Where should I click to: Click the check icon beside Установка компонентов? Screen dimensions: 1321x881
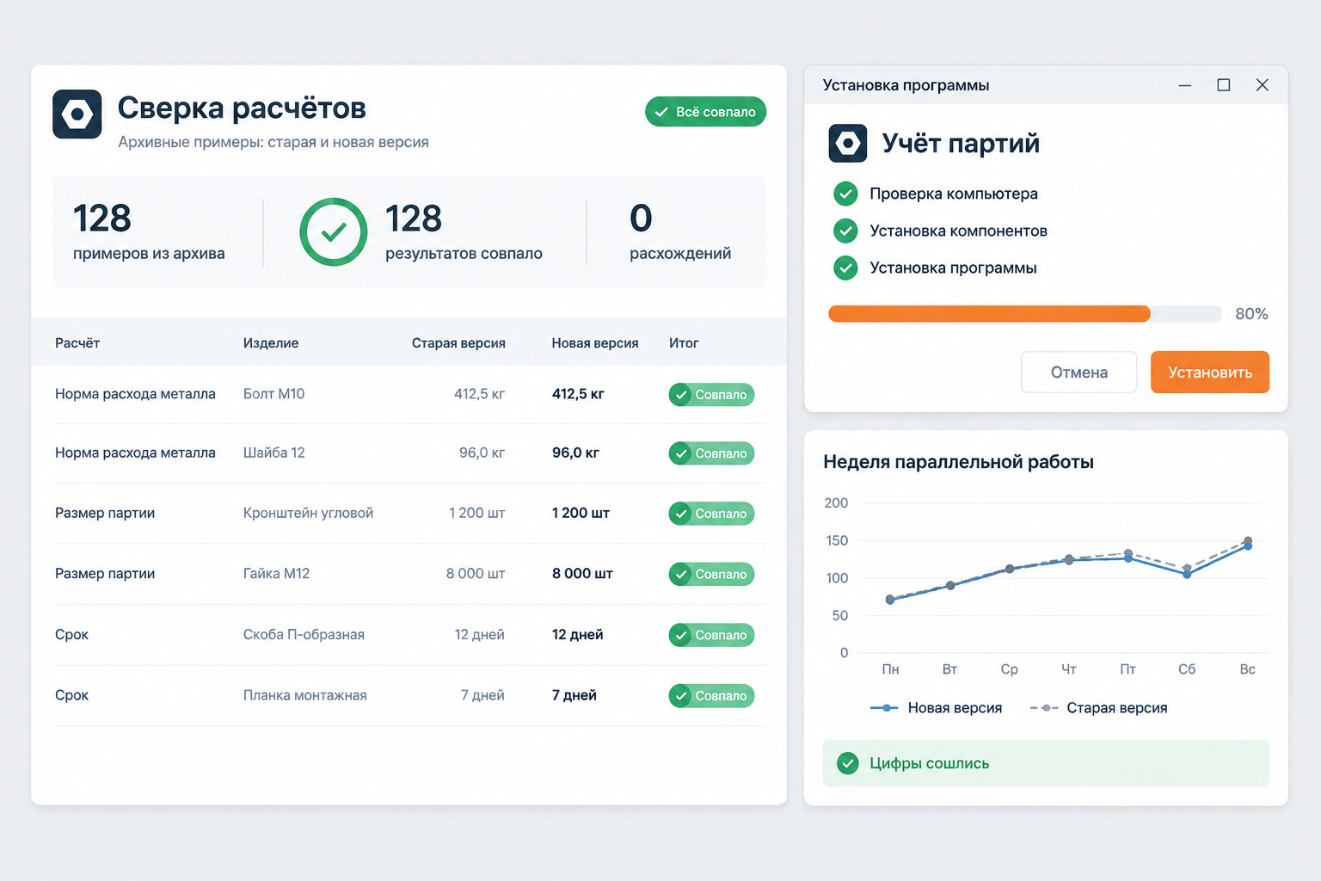(846, 231)
